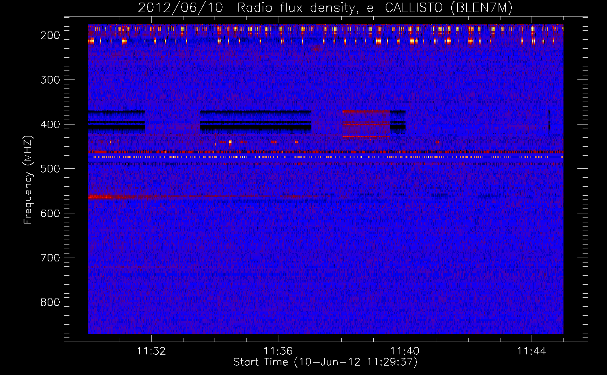Click the 600 frequency tick label
Viewport: 607px width, 375px height.
pyautogui.click(x=50, y=213)
